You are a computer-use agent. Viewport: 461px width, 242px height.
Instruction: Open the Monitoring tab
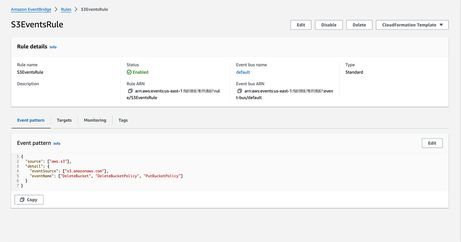[x=95, y=120]
